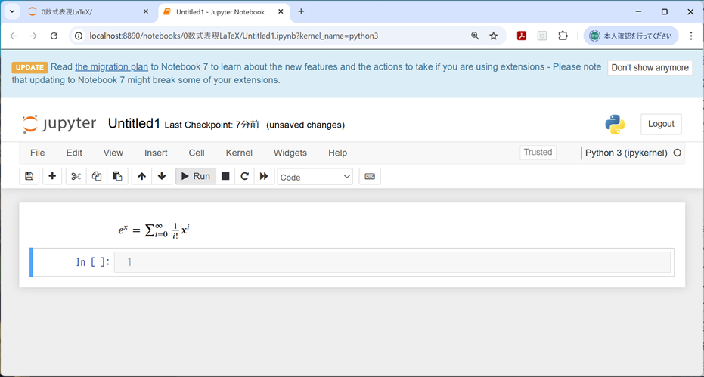Open the grayed-out extension icon beside Acrobat
704x377 pixels.
pyautogui.click(x=542, y=36)
